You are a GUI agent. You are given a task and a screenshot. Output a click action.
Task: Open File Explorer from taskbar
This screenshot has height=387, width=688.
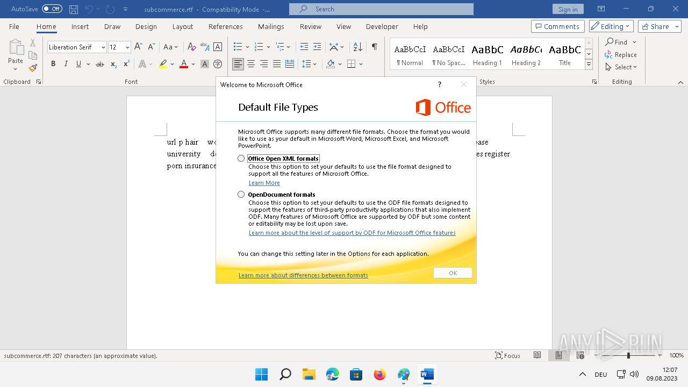tap(309, 374)
